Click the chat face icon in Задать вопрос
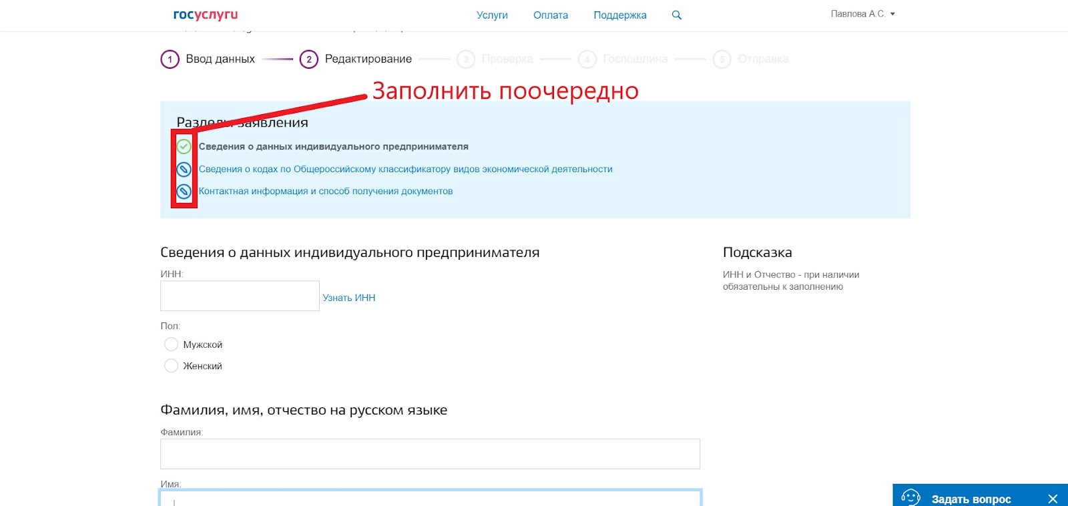Screen dimensions: 1068x506 (910, 497)
